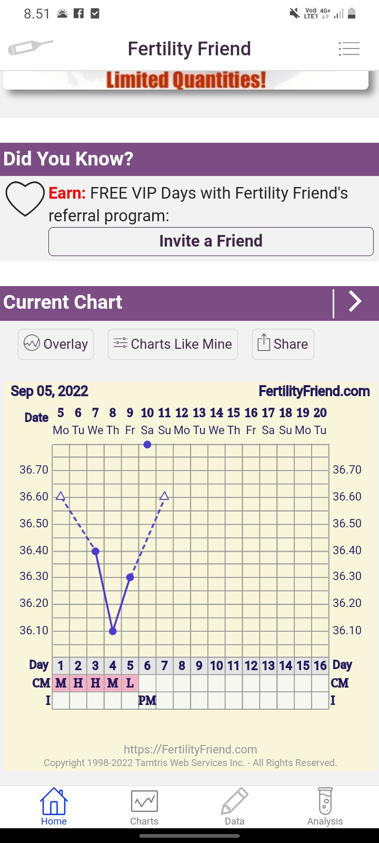Open the Analysis tab
Viewport: 379px width, 843px height.
pos(325,806)
